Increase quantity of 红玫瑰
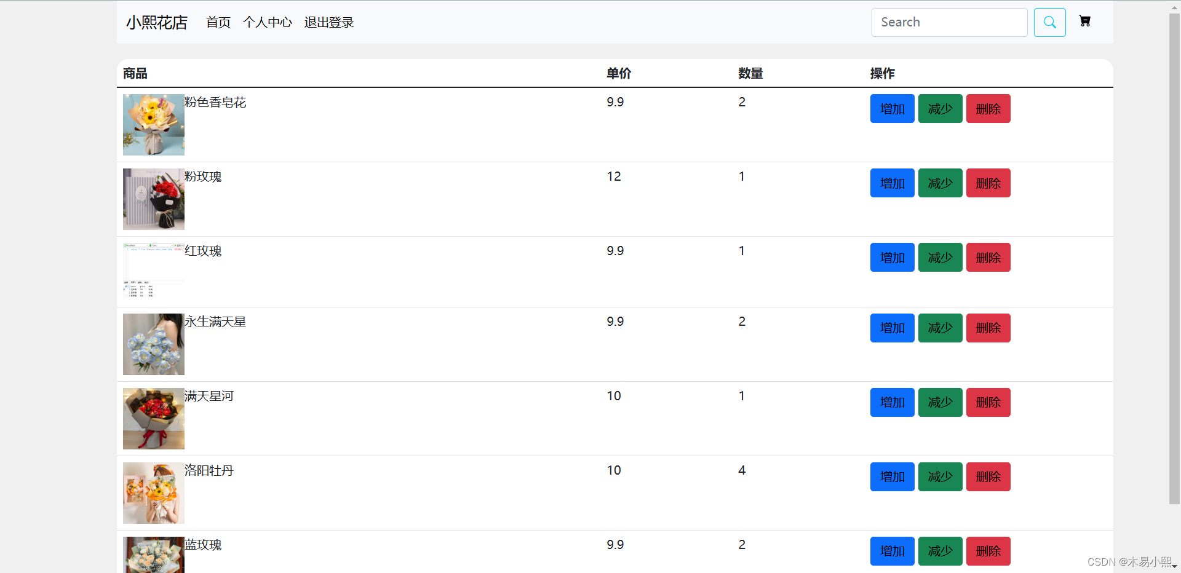This screenshot has height=573, width=1181. click(892, 258)
